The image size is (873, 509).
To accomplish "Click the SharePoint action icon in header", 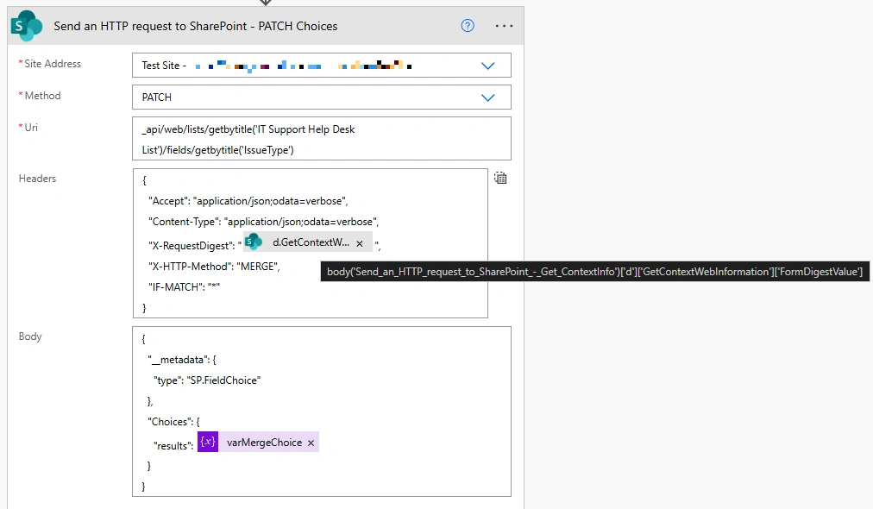I will (x=26, y=26).
